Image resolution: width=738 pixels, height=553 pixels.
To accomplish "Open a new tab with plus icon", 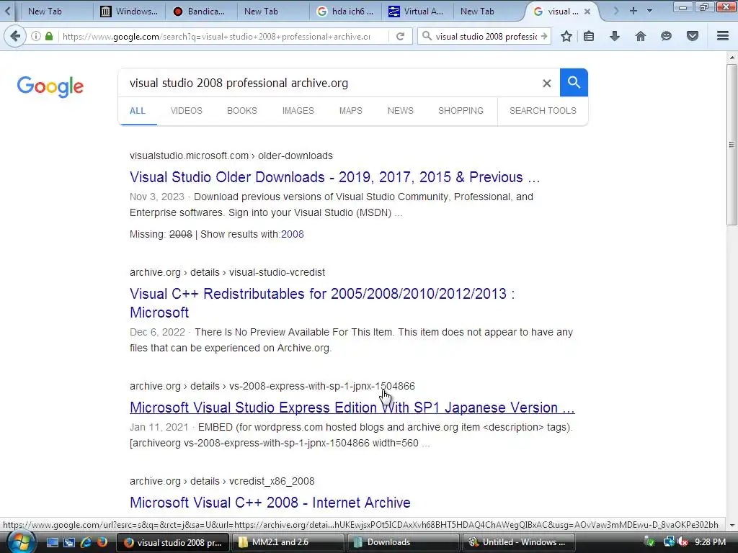I will (x=633, y=11).
